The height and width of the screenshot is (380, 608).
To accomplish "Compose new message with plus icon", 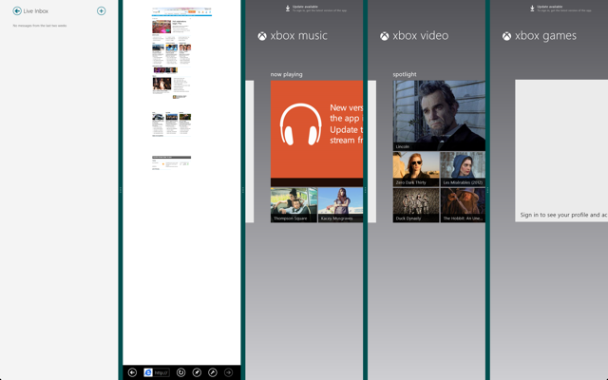I will coord(102,10).
